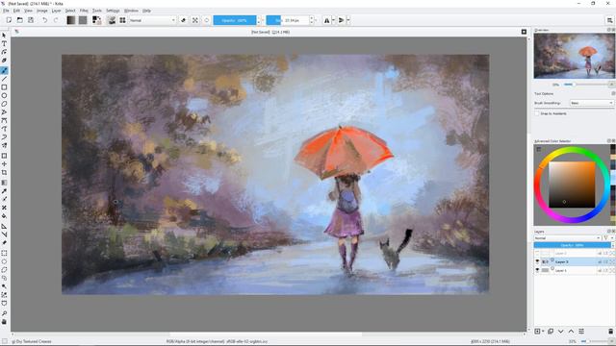Open the View menu
616x346 pixels.
tap(28, 11)
